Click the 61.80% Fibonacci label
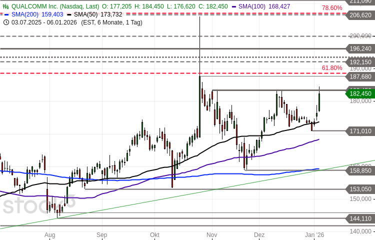Screen dimensions: 375x240 332,68
